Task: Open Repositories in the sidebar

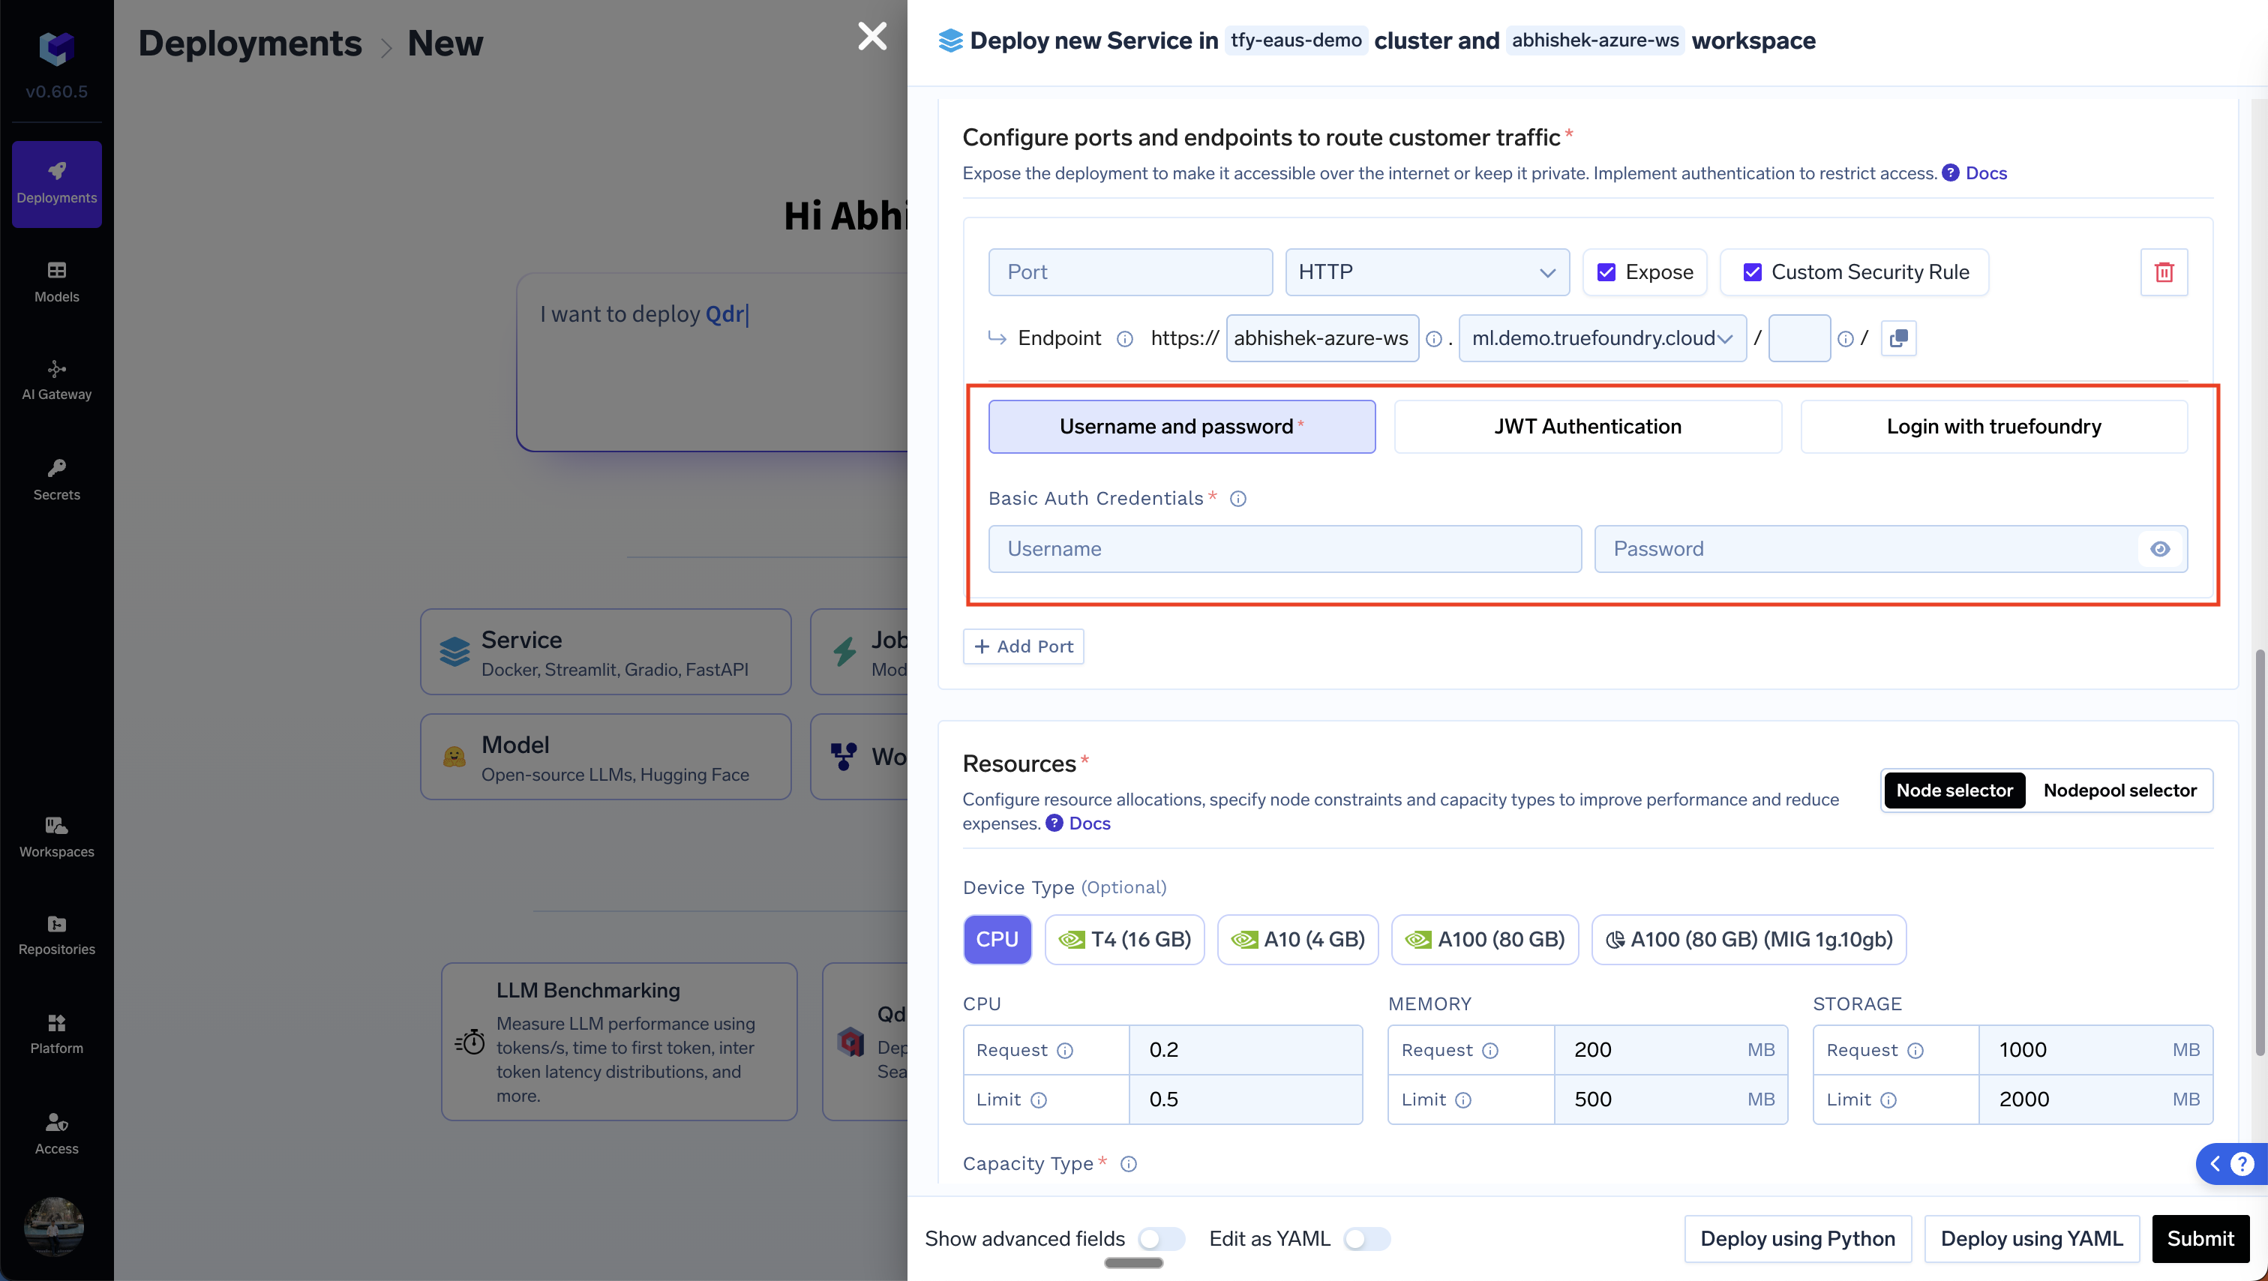Action: [56, 934]
